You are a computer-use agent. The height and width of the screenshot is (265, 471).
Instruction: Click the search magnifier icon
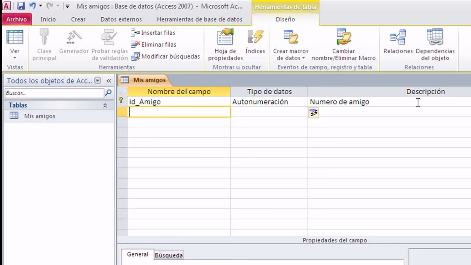pos(108,93)
